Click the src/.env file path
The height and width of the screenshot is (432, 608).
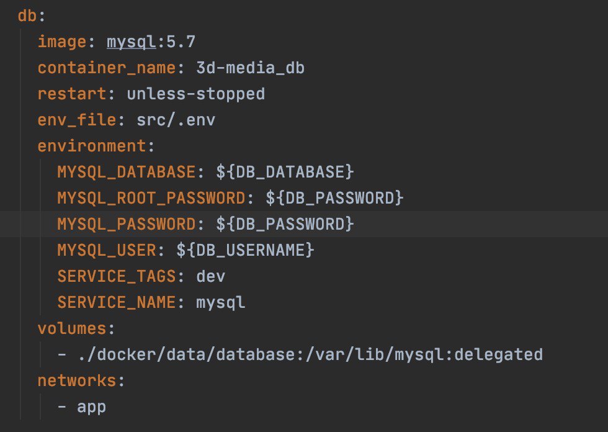176,120
